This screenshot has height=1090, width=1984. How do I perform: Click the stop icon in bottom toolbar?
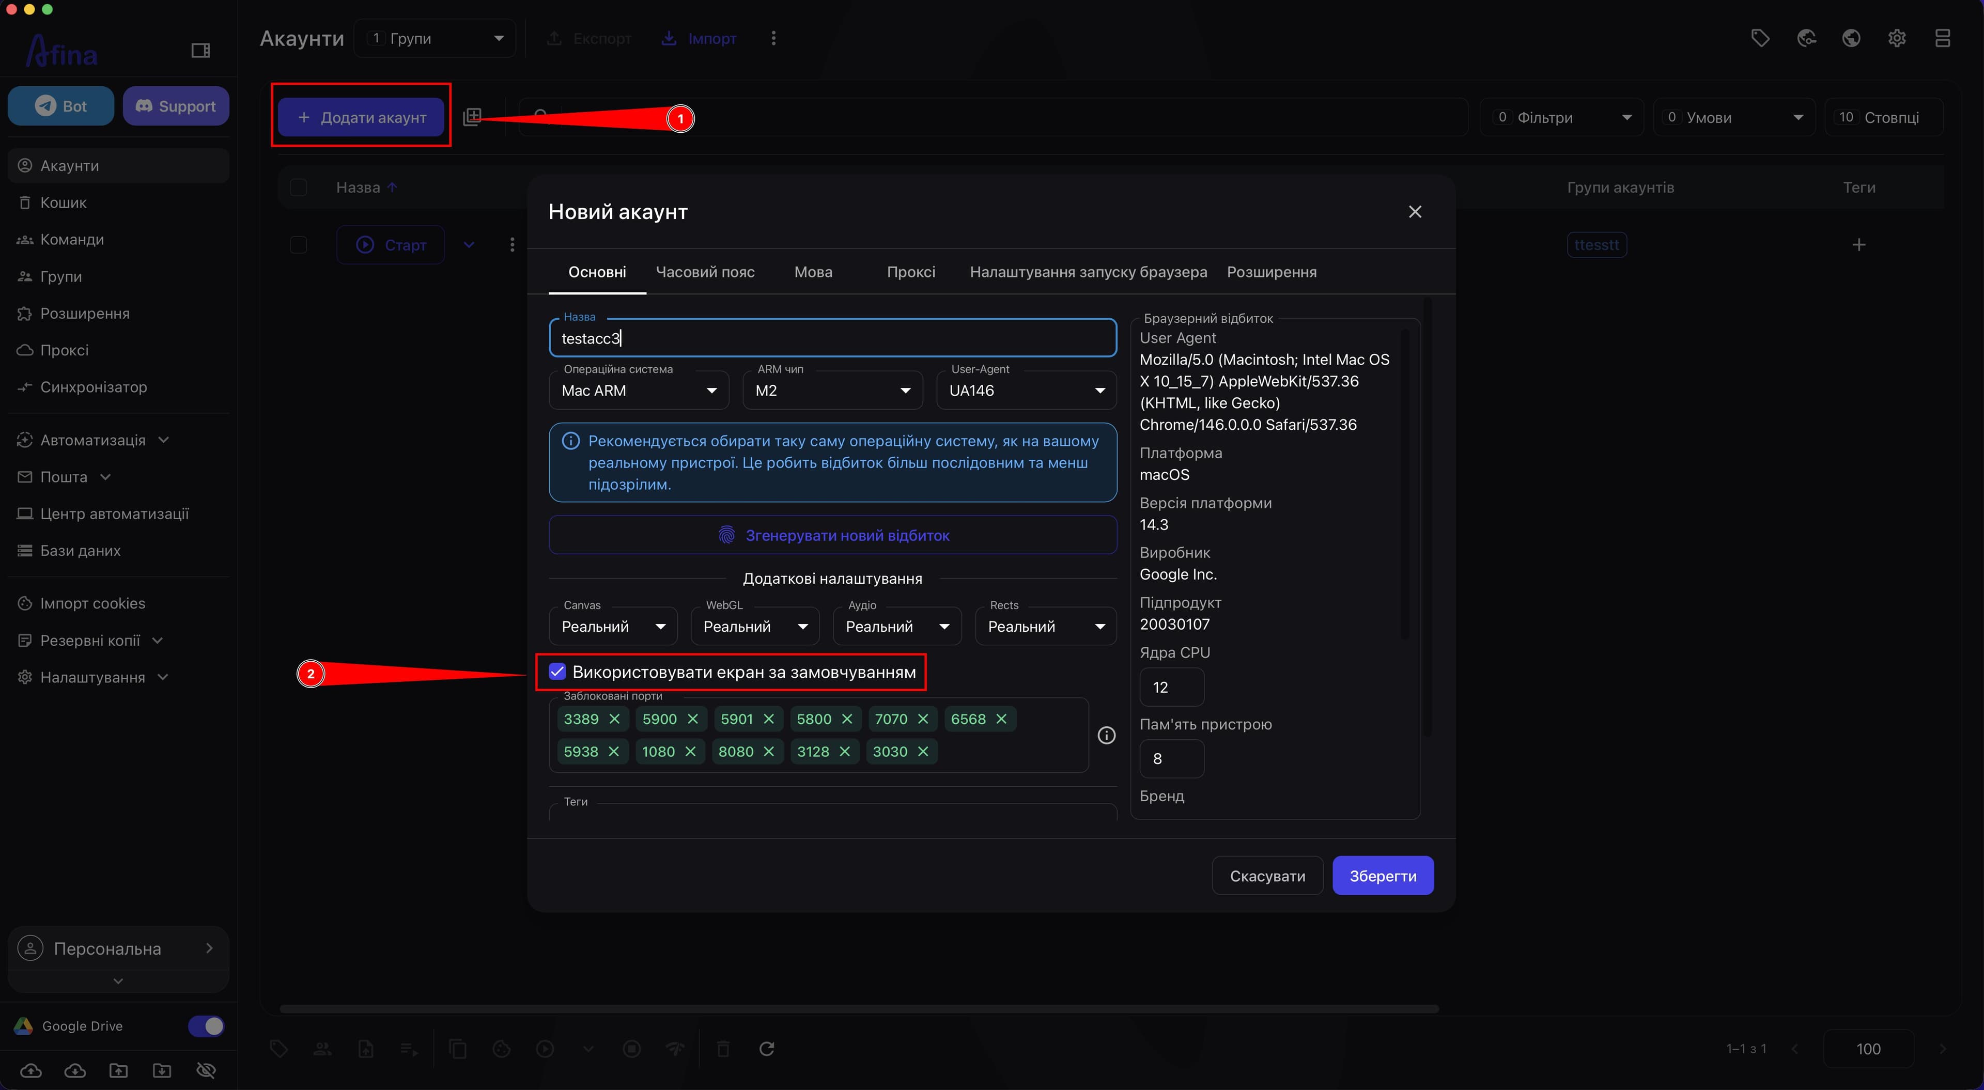tap(631, 1048)
